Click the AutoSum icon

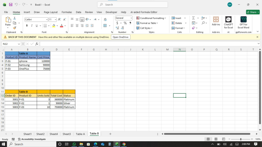[x=193, y=18]
